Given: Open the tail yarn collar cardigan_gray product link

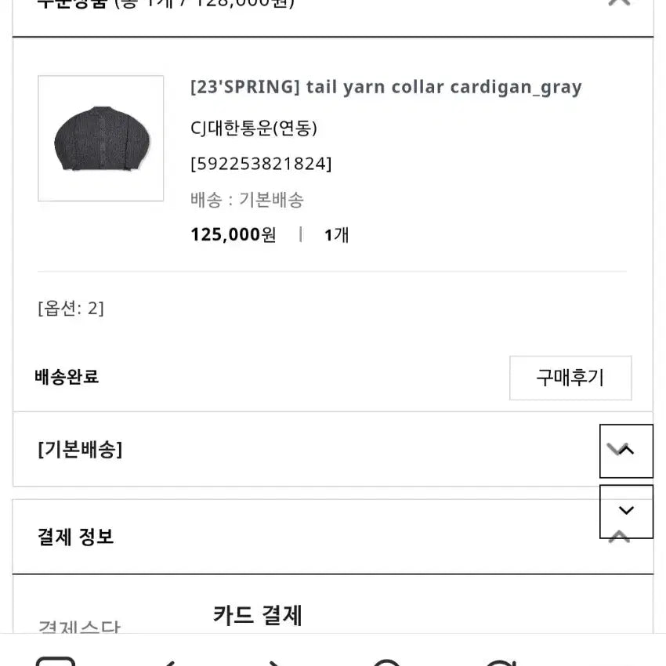Looking at the screenshot, I should (x=385, y=87).
